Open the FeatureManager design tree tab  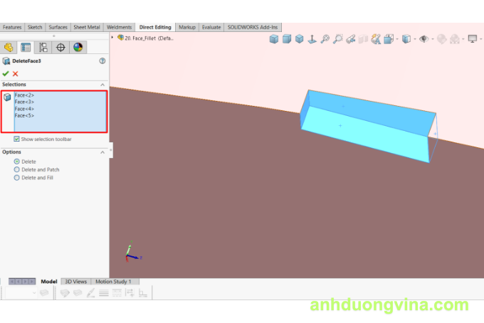coord(9,48)
